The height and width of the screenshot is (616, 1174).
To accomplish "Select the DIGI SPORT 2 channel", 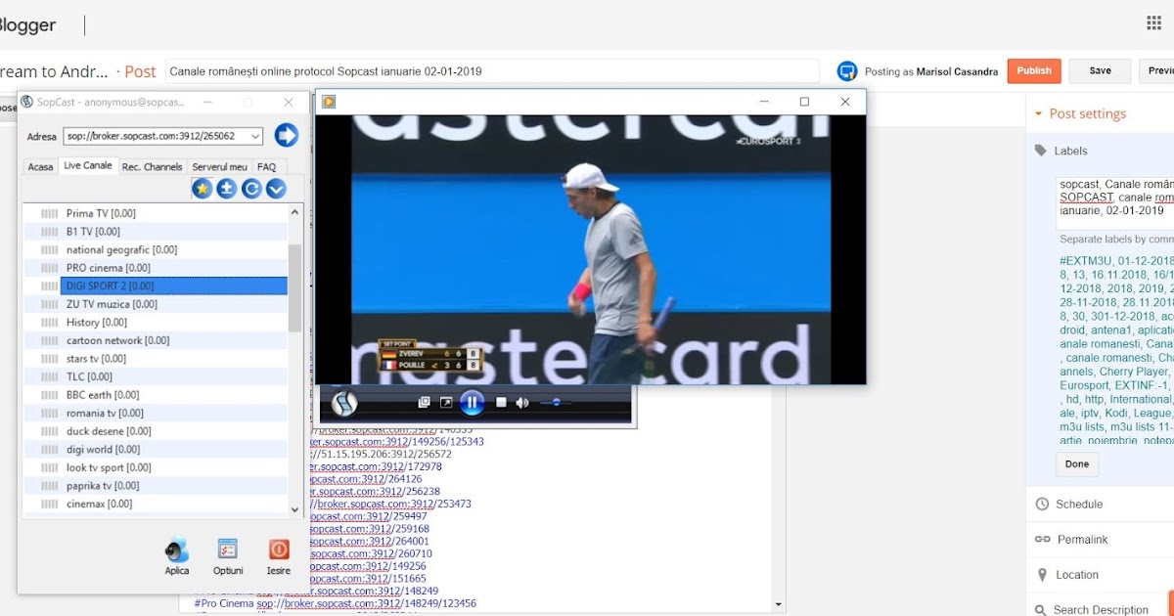I will tap(174, 286).
